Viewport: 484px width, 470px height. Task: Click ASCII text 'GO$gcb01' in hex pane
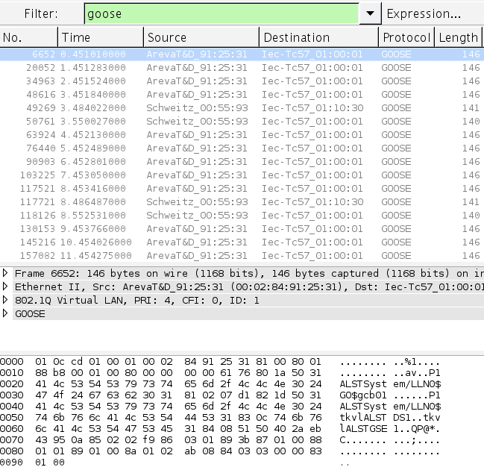click(x=363, y=395)
